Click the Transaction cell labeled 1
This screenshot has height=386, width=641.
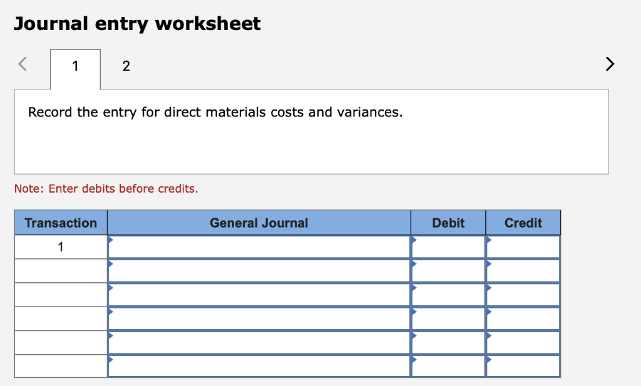60,246
